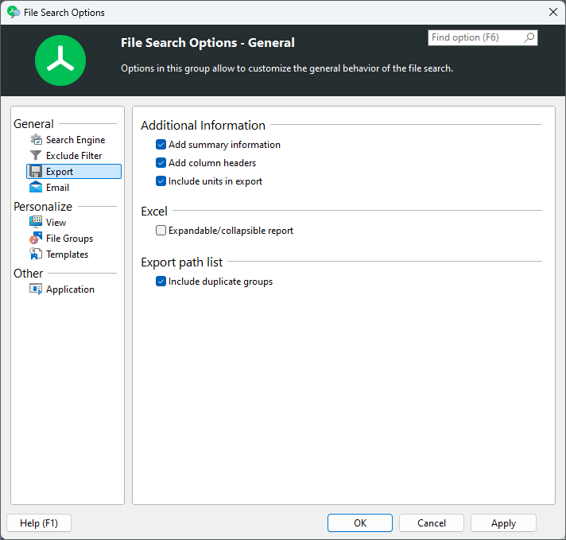
Task: Click the File Groups icon
Action: (x=36, y=238)
